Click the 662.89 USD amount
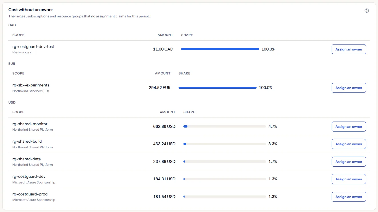Image resolution: width=378 pixels, height=212 pixels. [164, 126]
